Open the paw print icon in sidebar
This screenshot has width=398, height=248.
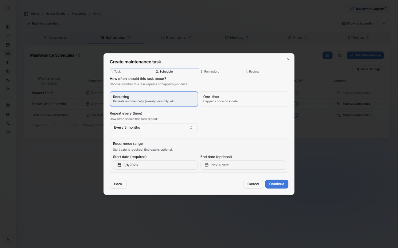point(8,89)
